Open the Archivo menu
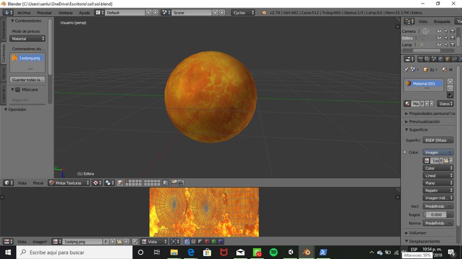Image resolution: width=462 pixels, height=259 pixels. [24, 12]
